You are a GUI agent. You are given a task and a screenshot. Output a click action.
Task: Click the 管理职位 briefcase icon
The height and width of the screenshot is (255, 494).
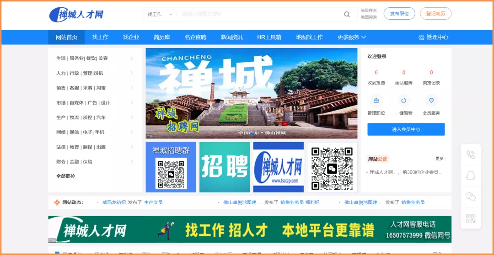pos(376,101)
